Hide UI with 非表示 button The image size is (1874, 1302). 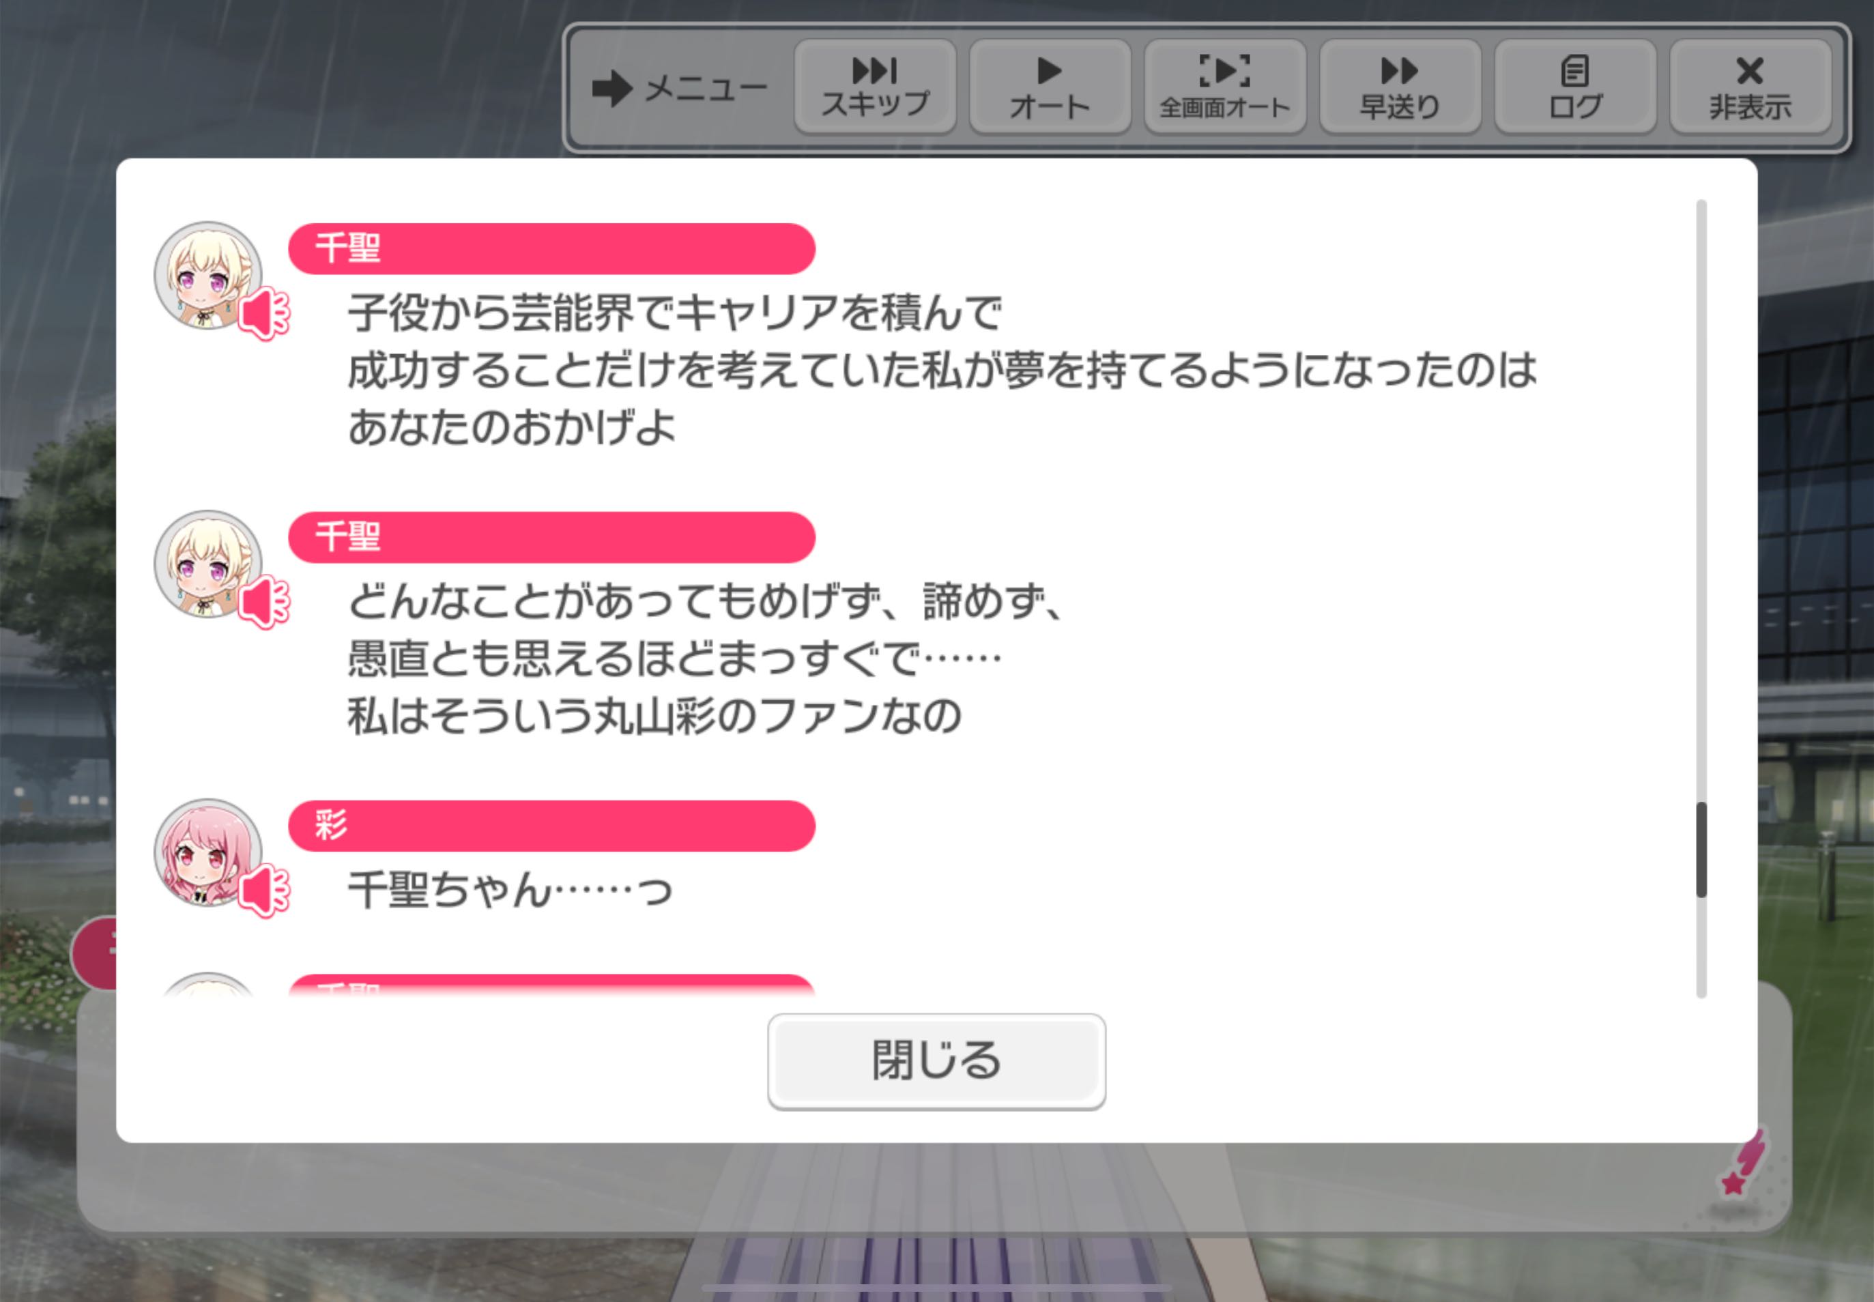[1750, 87]
